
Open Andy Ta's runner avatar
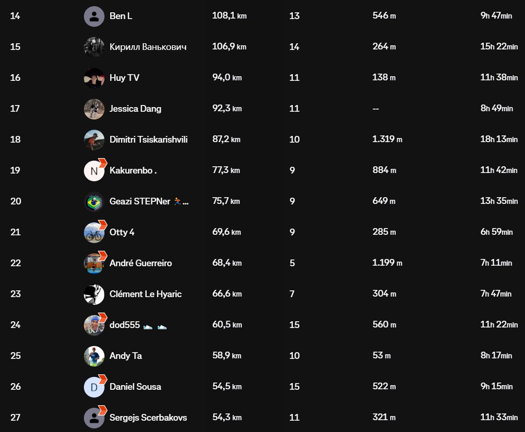coord(94,356)
